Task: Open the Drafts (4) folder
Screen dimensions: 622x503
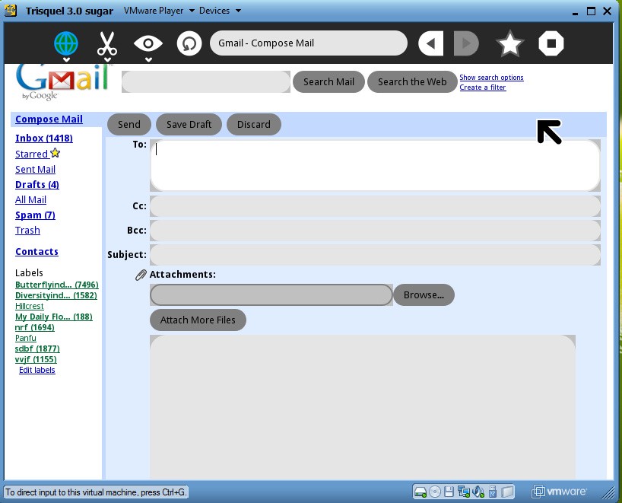Action: pyautogui.click(x=36, y=184)
